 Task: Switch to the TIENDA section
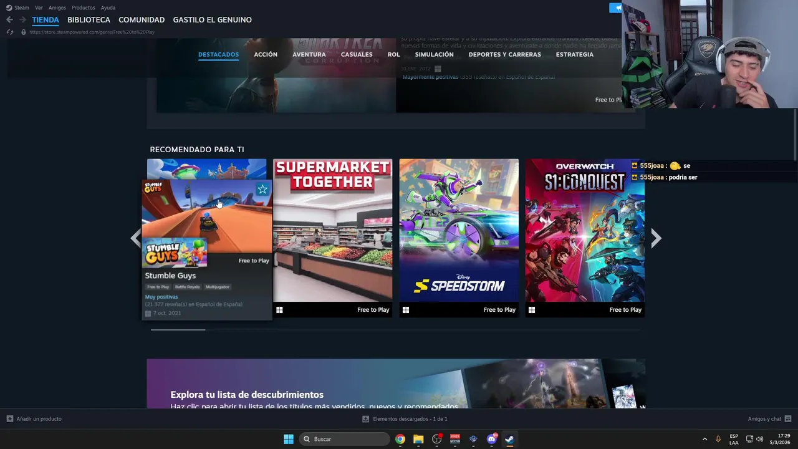(46, 20)
